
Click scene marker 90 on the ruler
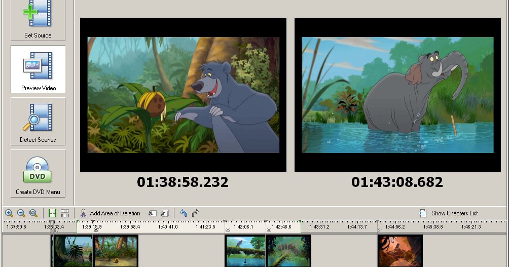[x=269, y=231]
